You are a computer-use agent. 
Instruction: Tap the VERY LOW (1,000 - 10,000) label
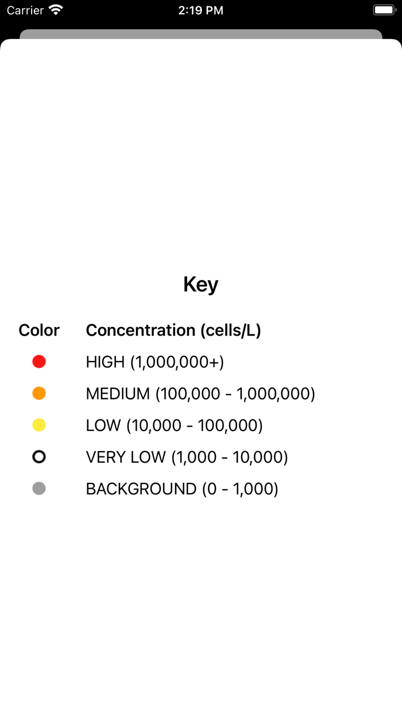pos(187,457)
